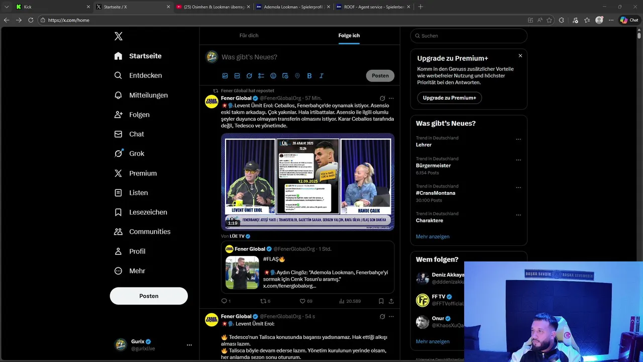
Task: Open the LÜE TV source link
Action: coord(240,236)
